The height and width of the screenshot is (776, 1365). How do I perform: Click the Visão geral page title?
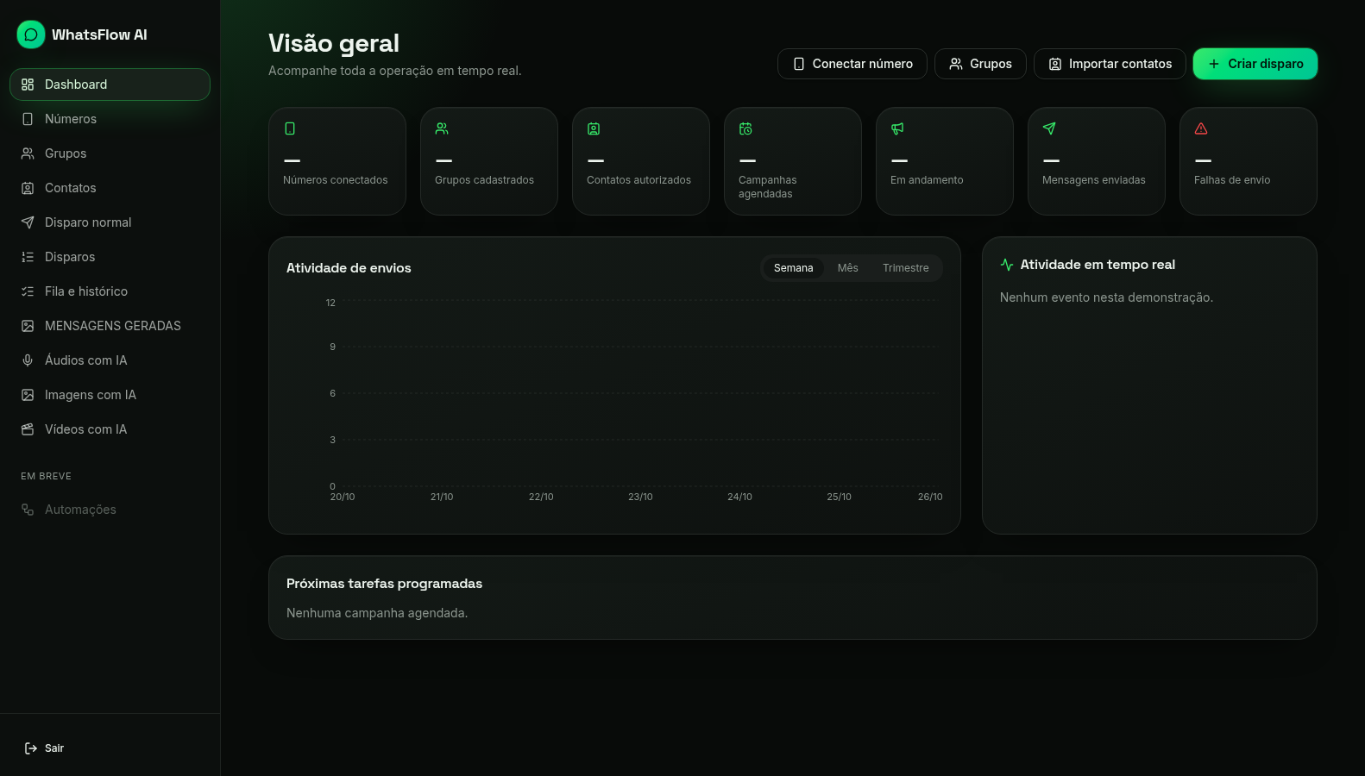(x=334, y=43)
